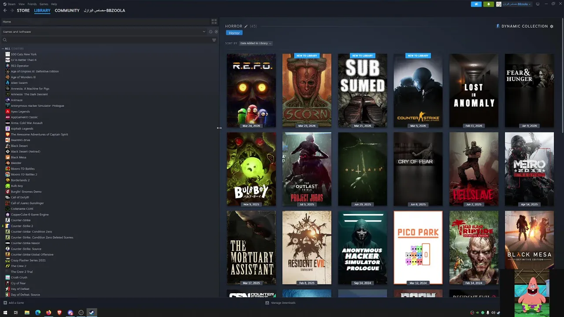Open the green notifications bell
This screenshot has width=564, height=317.
coord(488,4)
